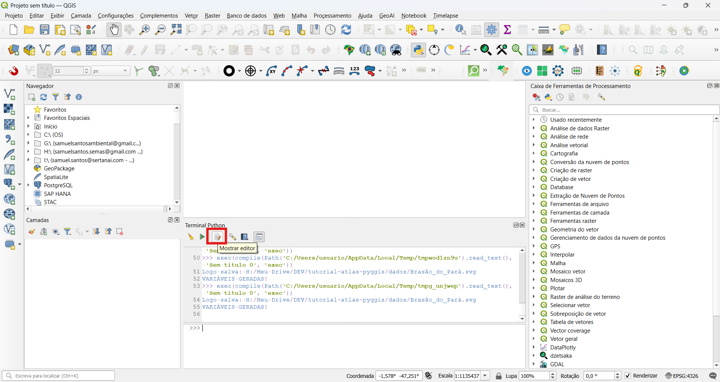This screenshot has width=720, height=382.
Task: Select the Zoom In tool
Action: tap(144, 30)
